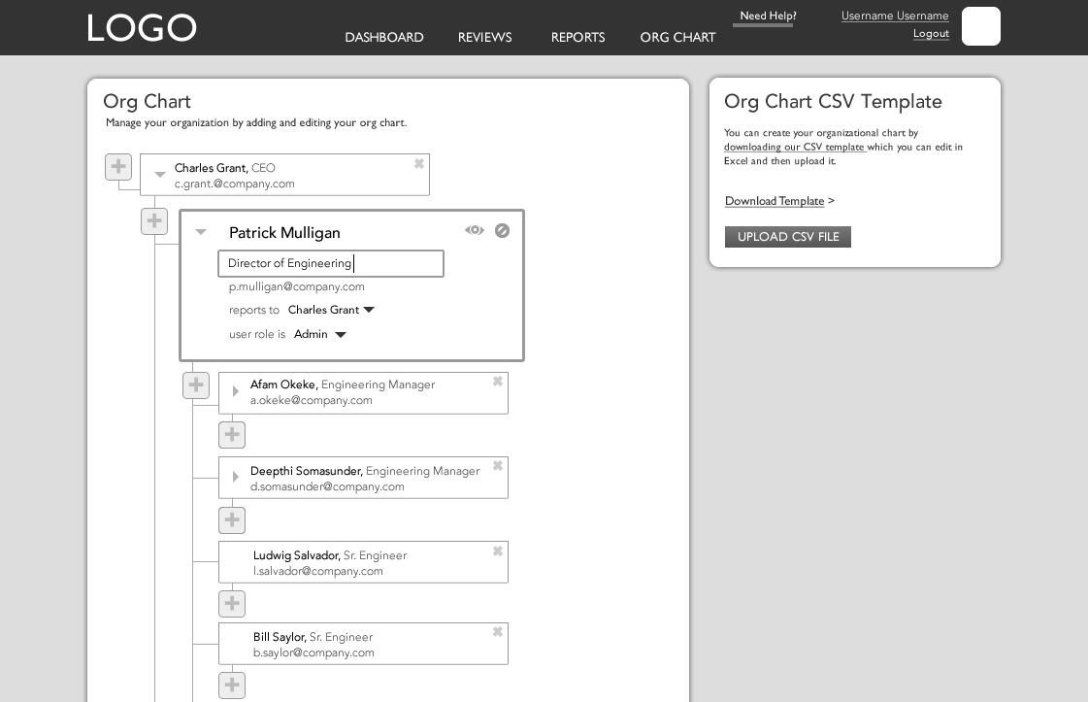The image size is (1088, 702).
Task: Click the a.okeke@company.com email text
Action: click(x=312, y=401)
